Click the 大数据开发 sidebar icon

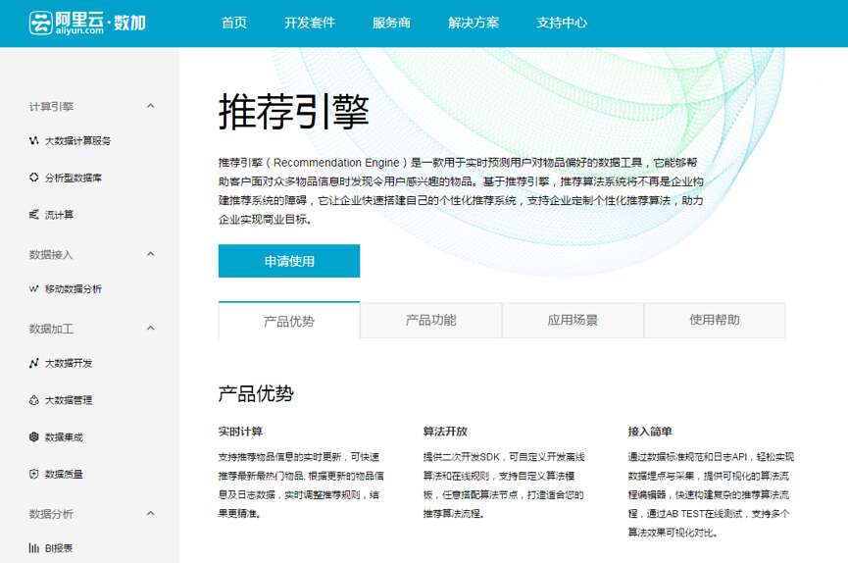click(x=34, y=363)
